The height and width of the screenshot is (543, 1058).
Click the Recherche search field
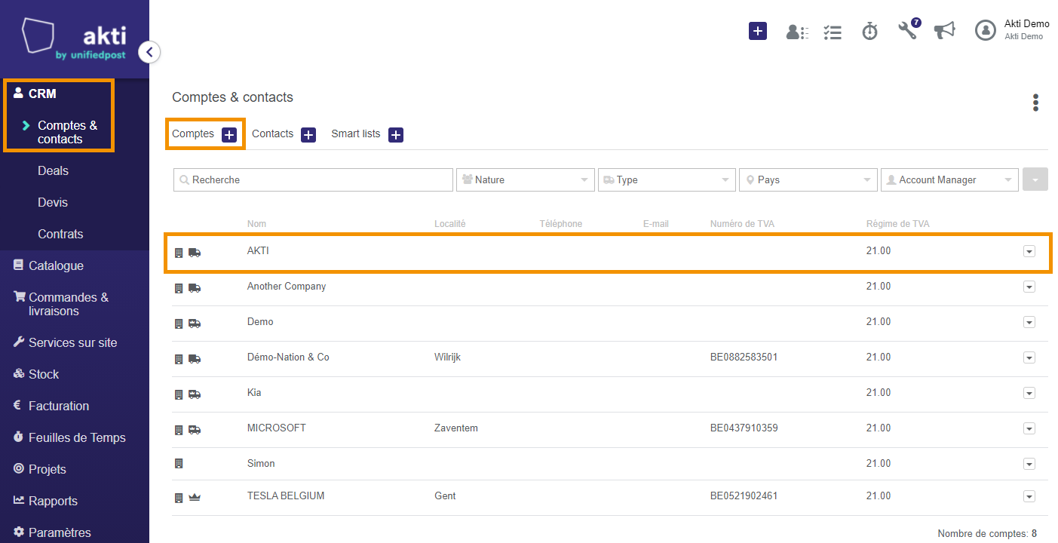tap(313, 179)
